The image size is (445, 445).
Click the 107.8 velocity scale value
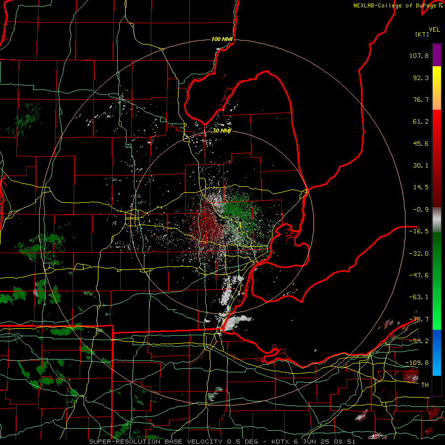coord(419,55)
